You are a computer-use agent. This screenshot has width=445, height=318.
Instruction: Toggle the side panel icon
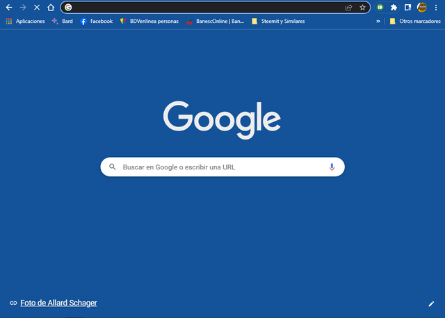[x=408, y=8]
